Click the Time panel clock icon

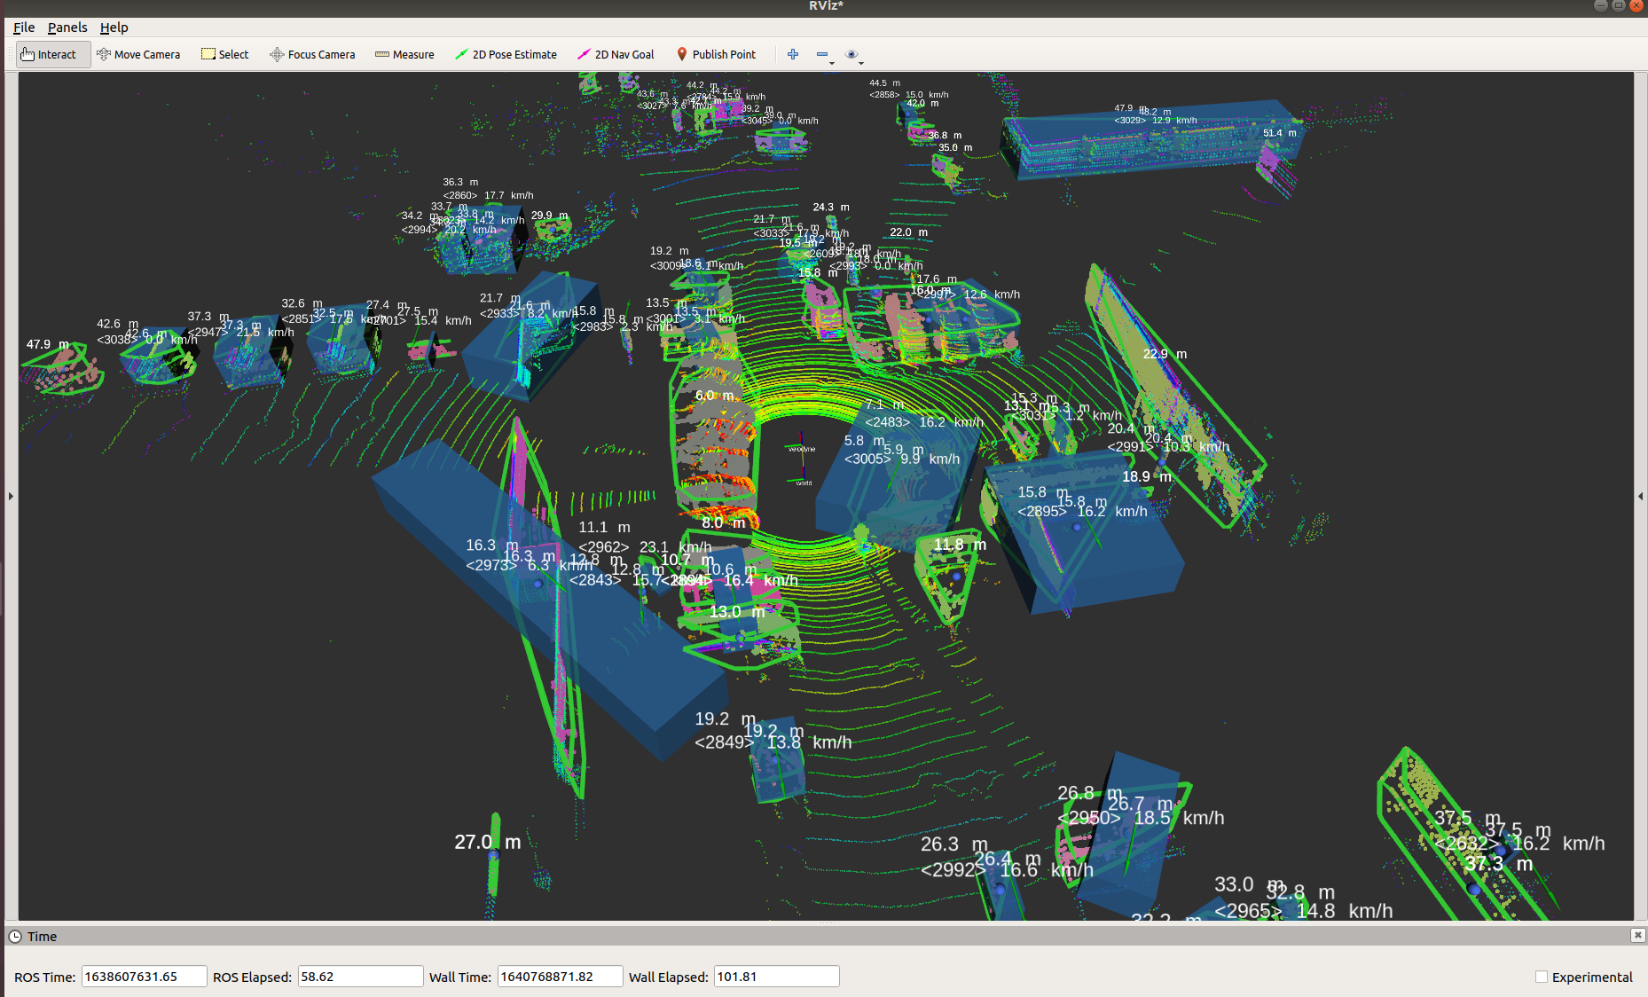(x=15, y=936)
